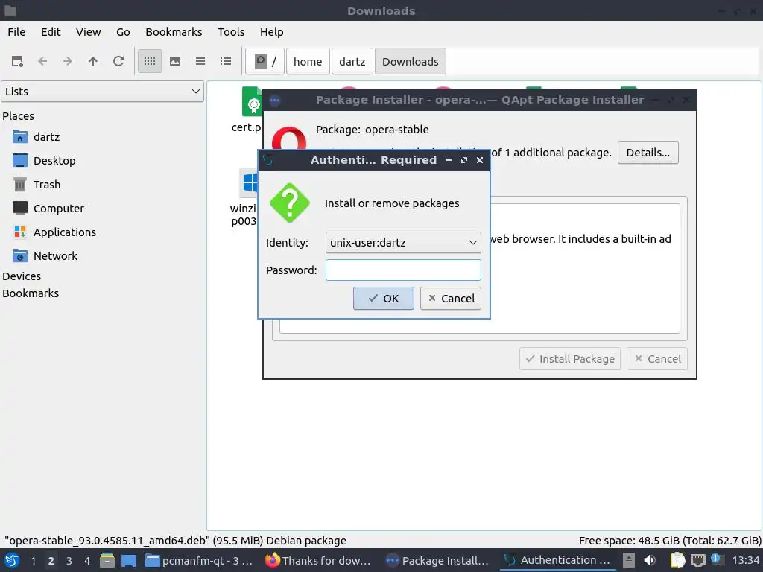Switch to Authentication taskbar entry
The width and height of the screenshot is (763, 572).
[x=557, y=560]
